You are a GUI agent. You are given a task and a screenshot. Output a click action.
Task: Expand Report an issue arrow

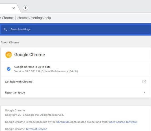(144, 92)
